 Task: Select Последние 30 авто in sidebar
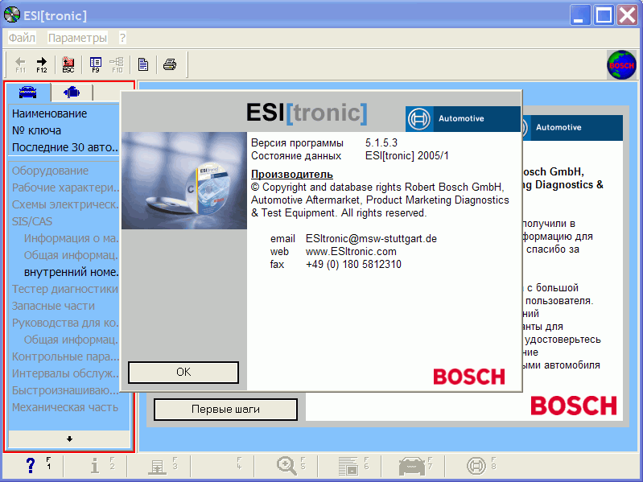coord(65,147)
